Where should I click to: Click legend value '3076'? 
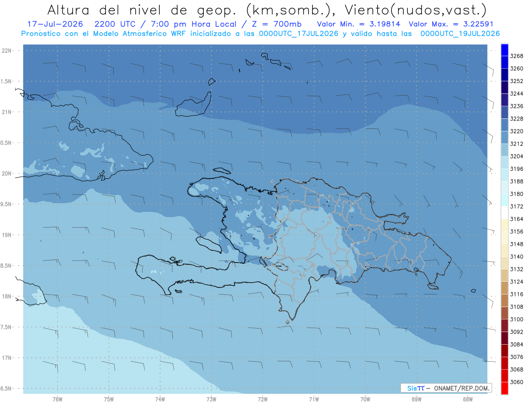pos(517,357)
